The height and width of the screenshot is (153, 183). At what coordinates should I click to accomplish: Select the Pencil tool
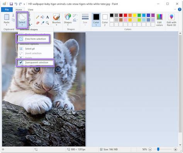[37, 17]
